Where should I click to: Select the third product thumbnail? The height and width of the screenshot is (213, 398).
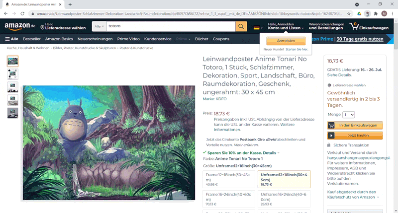[13, 87]
